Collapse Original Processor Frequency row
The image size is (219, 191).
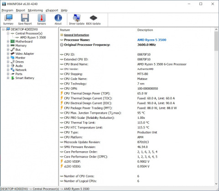[x=62, y=45]
